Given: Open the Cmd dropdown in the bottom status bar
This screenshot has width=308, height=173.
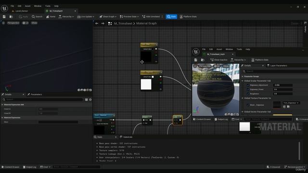Looking at the screenshot, I should click(x=45, y=167).
